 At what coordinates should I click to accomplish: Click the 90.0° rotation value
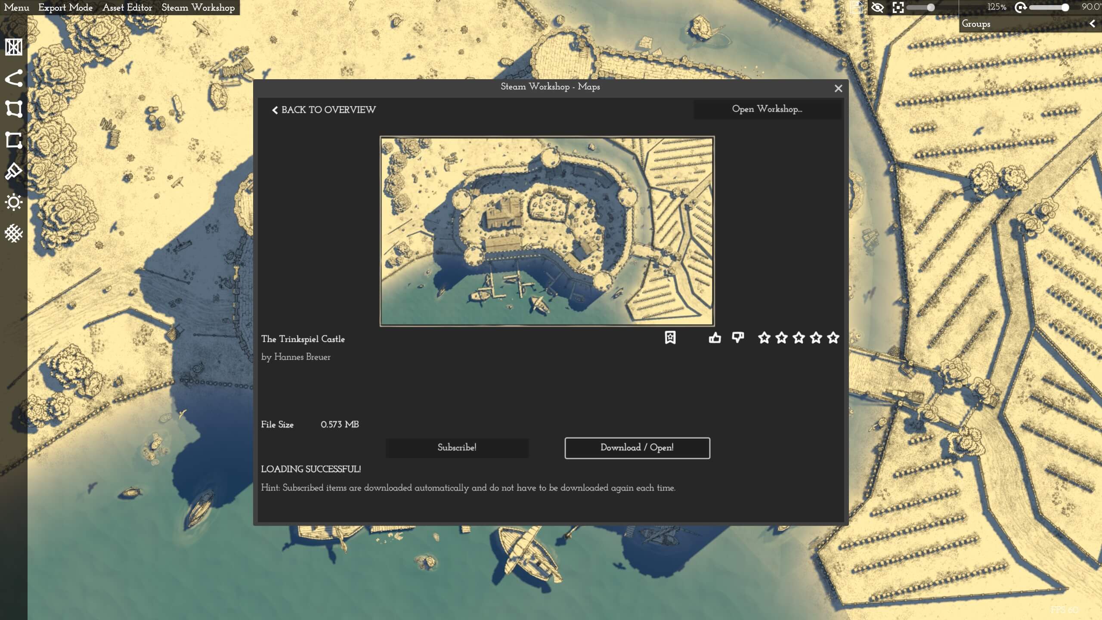1091,7
